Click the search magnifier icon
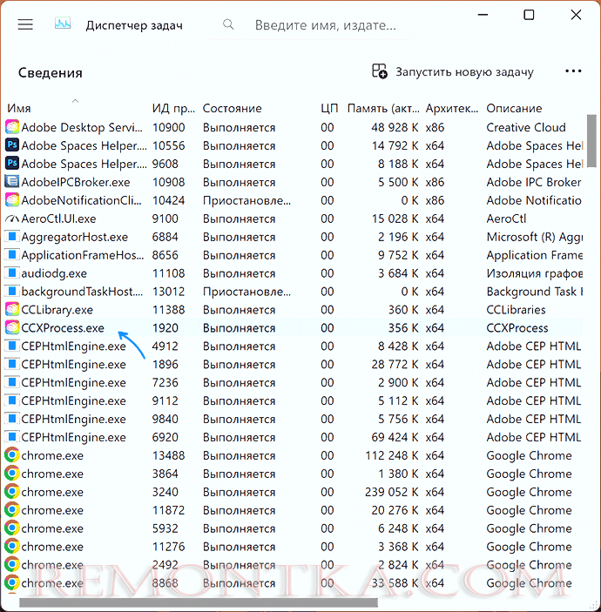This screenshot has width=601, height=612. (228, 25)
